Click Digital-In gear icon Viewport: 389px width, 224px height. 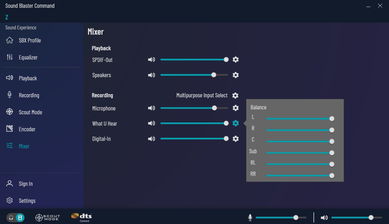point(236,139)
